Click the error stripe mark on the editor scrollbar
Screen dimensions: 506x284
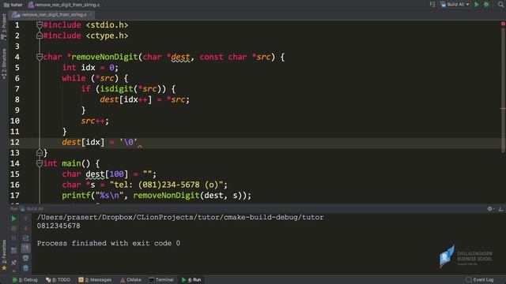coord(503,109)
